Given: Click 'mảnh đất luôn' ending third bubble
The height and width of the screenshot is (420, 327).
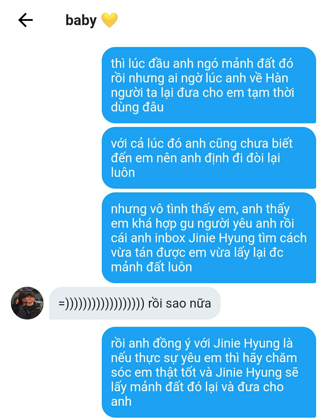Looking at the screenshot, I should [151, 267].
